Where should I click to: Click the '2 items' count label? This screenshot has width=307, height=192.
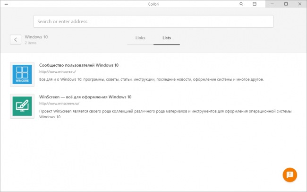(x=31, y=43)
